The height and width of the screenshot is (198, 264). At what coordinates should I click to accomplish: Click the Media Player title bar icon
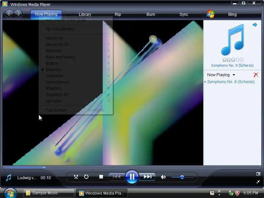pyautogui.click(x=5, y=4)
